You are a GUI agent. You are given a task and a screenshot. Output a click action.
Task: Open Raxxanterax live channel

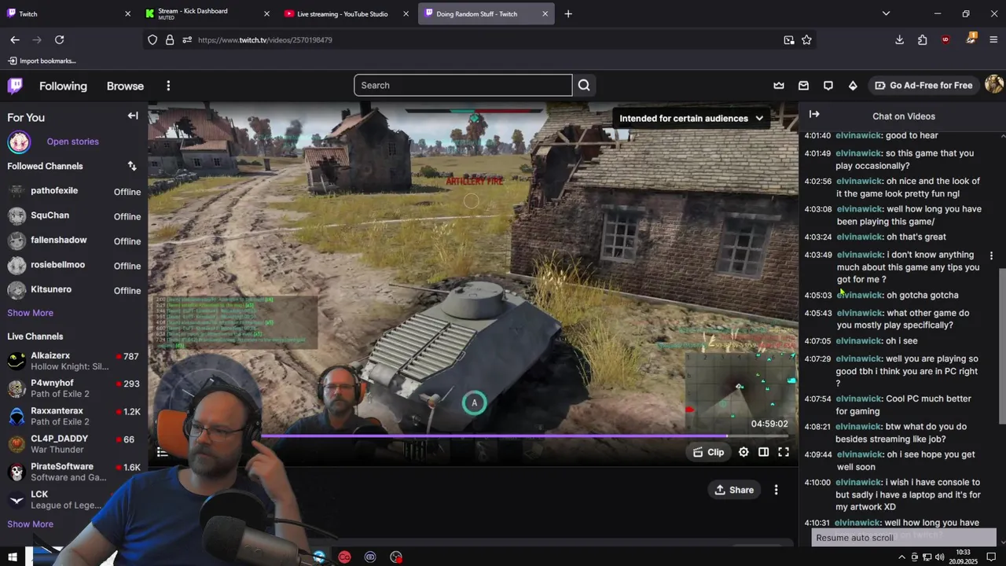[74, 416]
